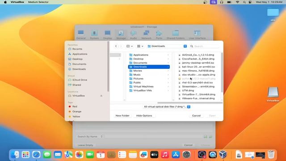Select AirDroid_Ca...dmg file

click(x=198, y=55)
